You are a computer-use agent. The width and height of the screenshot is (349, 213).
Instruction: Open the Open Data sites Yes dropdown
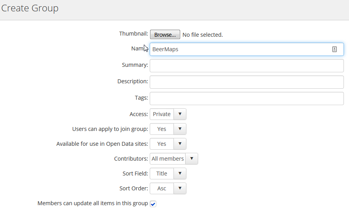point(162,144)
